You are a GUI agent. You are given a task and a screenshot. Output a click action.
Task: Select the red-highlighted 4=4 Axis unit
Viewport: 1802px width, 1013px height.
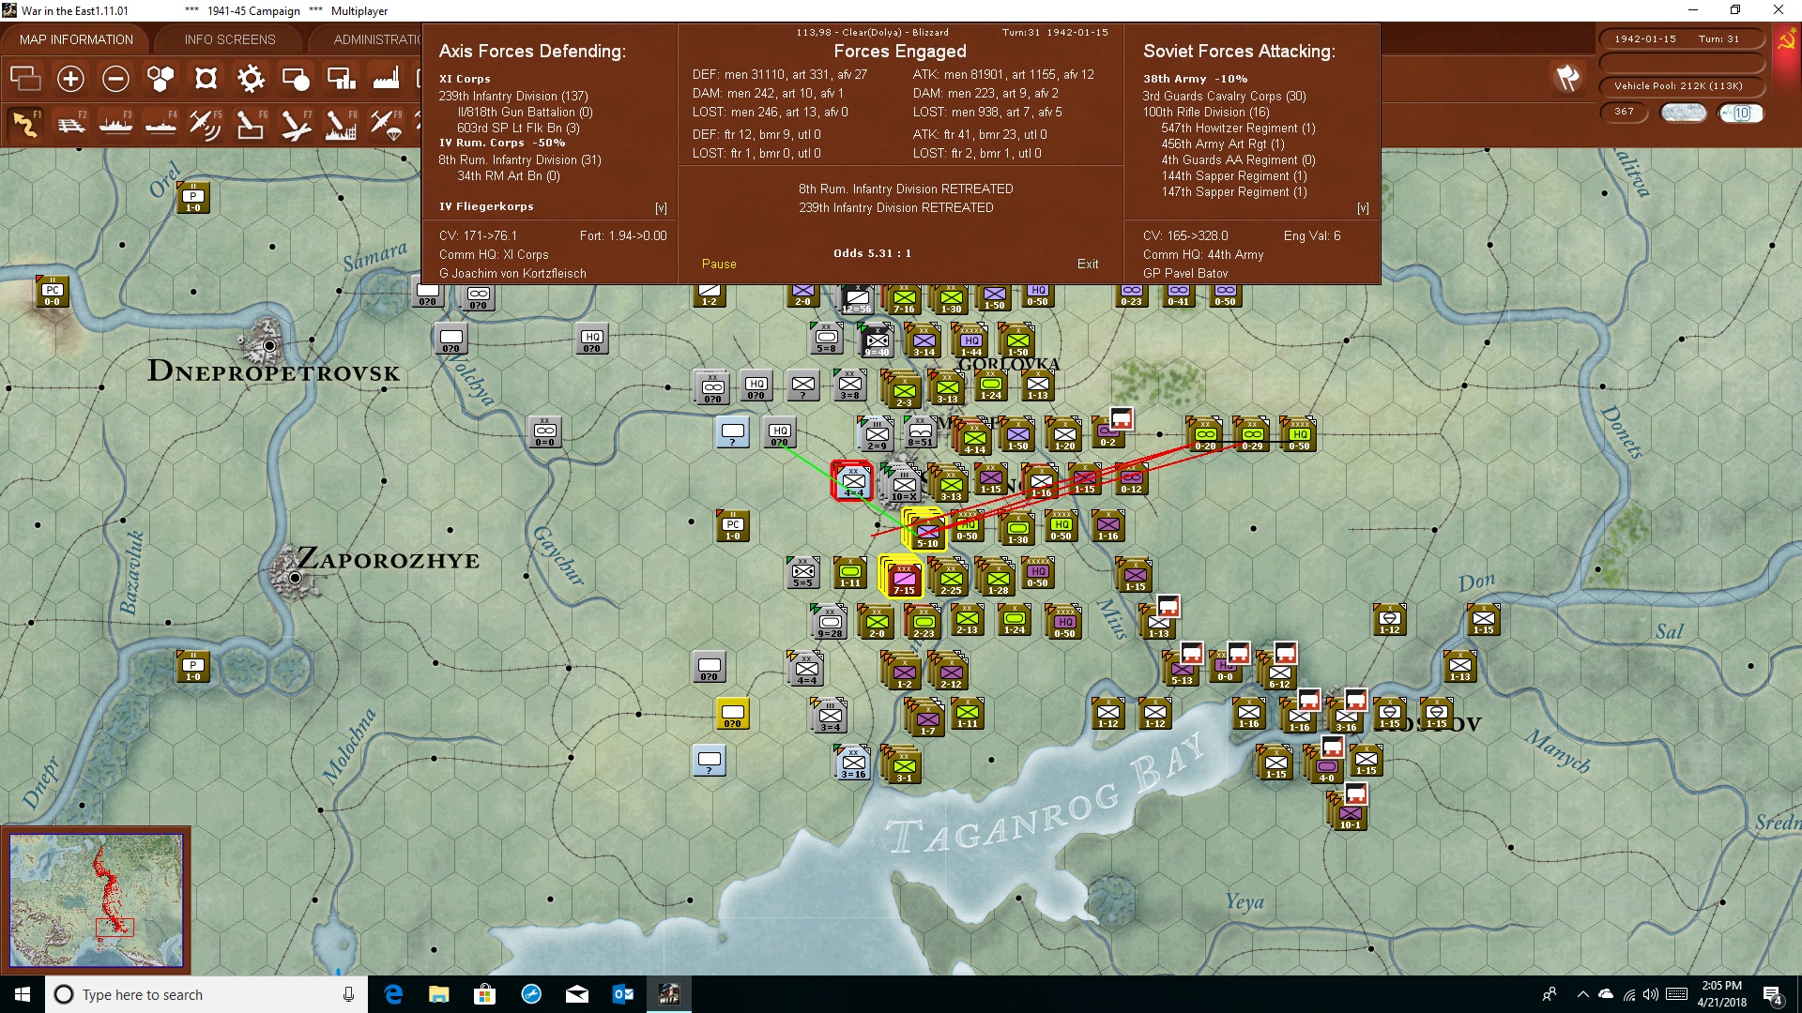pos(852,481)
